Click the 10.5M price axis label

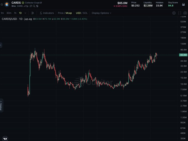click(x=184, y=84)
